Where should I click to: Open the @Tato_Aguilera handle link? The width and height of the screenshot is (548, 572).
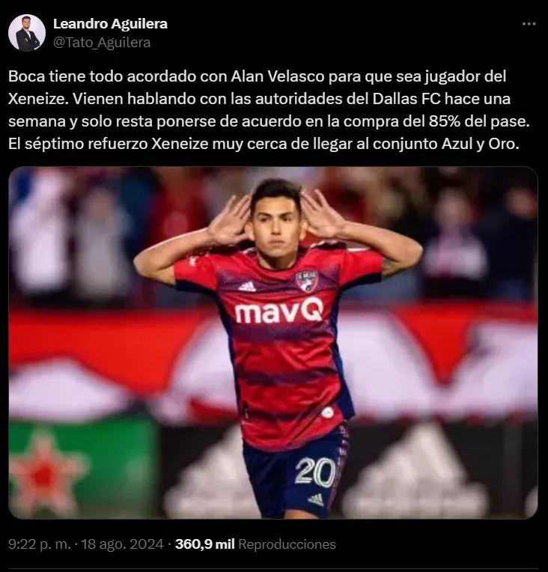pyautogui.click(x=102, y=43)
